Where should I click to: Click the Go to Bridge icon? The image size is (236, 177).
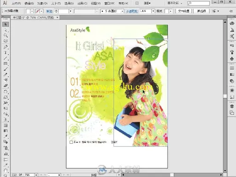pos(137,3)
